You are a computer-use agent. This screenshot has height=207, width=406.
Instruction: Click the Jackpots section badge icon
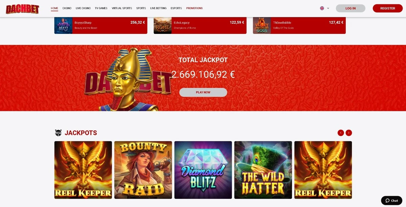pyautogui.click(x=58, y=133)
